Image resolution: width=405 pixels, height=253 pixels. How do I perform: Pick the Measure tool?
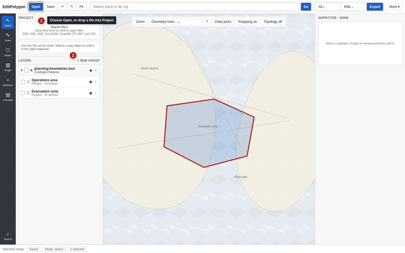8,82
